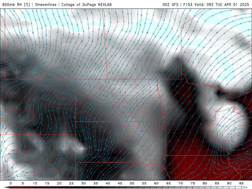The width and height of the screenshot is (252, 189).
Task: Click the "850mb RH (%)" title text
Action: [16, 4]
